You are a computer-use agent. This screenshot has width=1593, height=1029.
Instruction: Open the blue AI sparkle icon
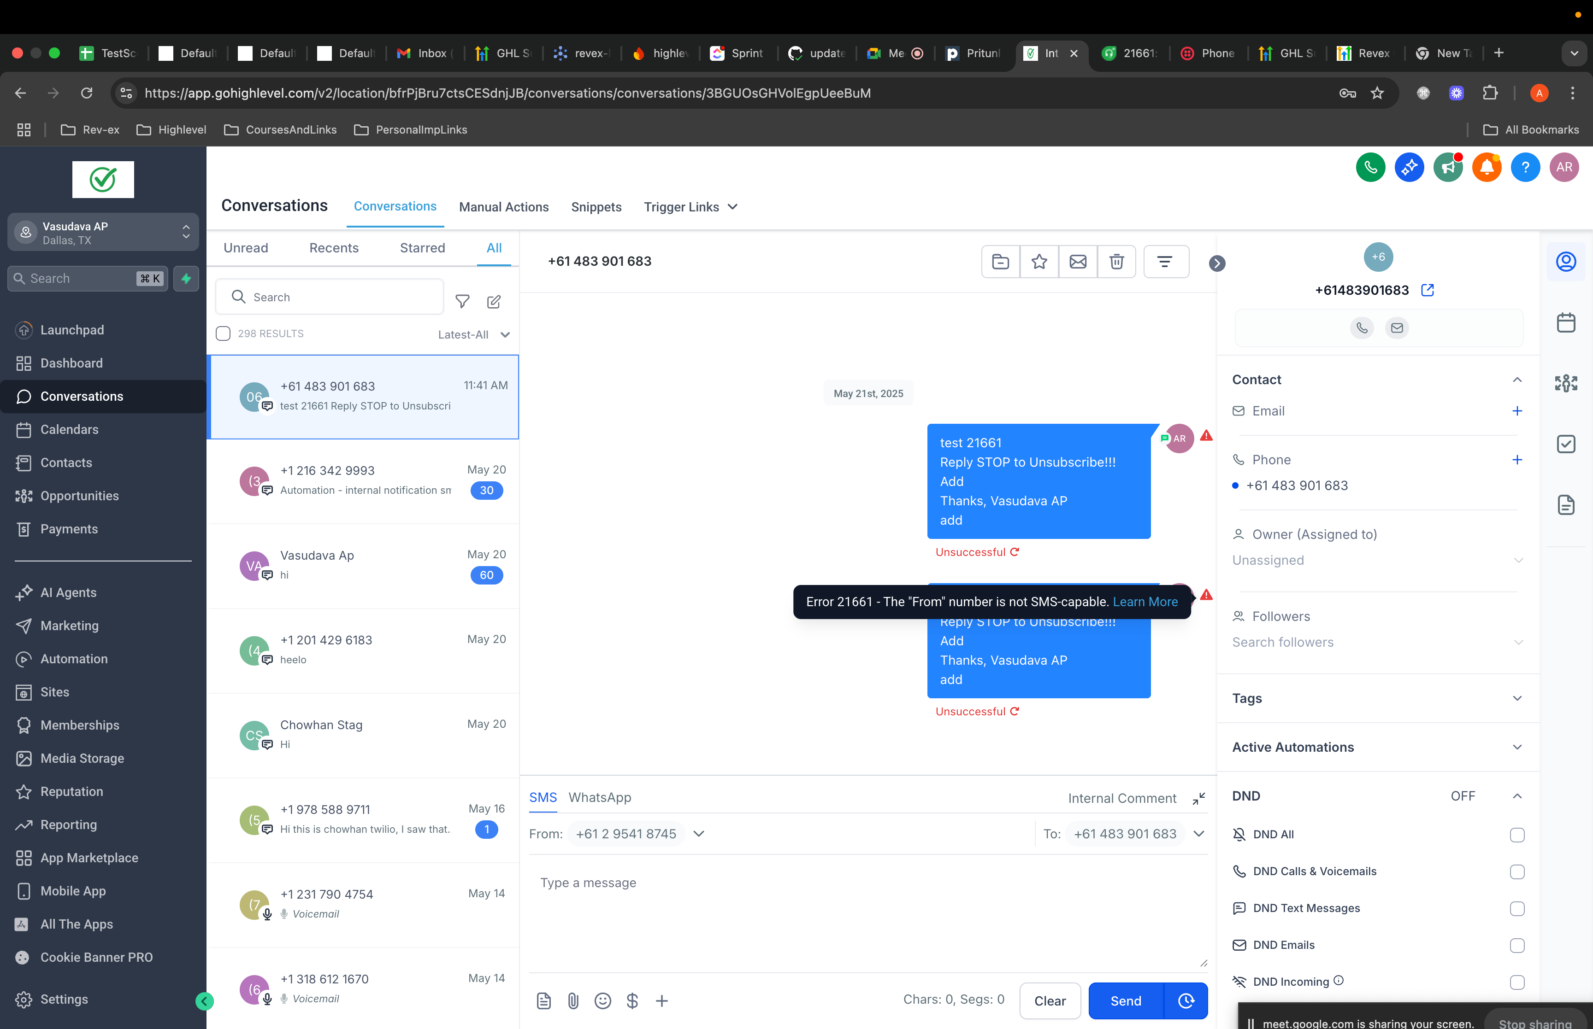1409,167
